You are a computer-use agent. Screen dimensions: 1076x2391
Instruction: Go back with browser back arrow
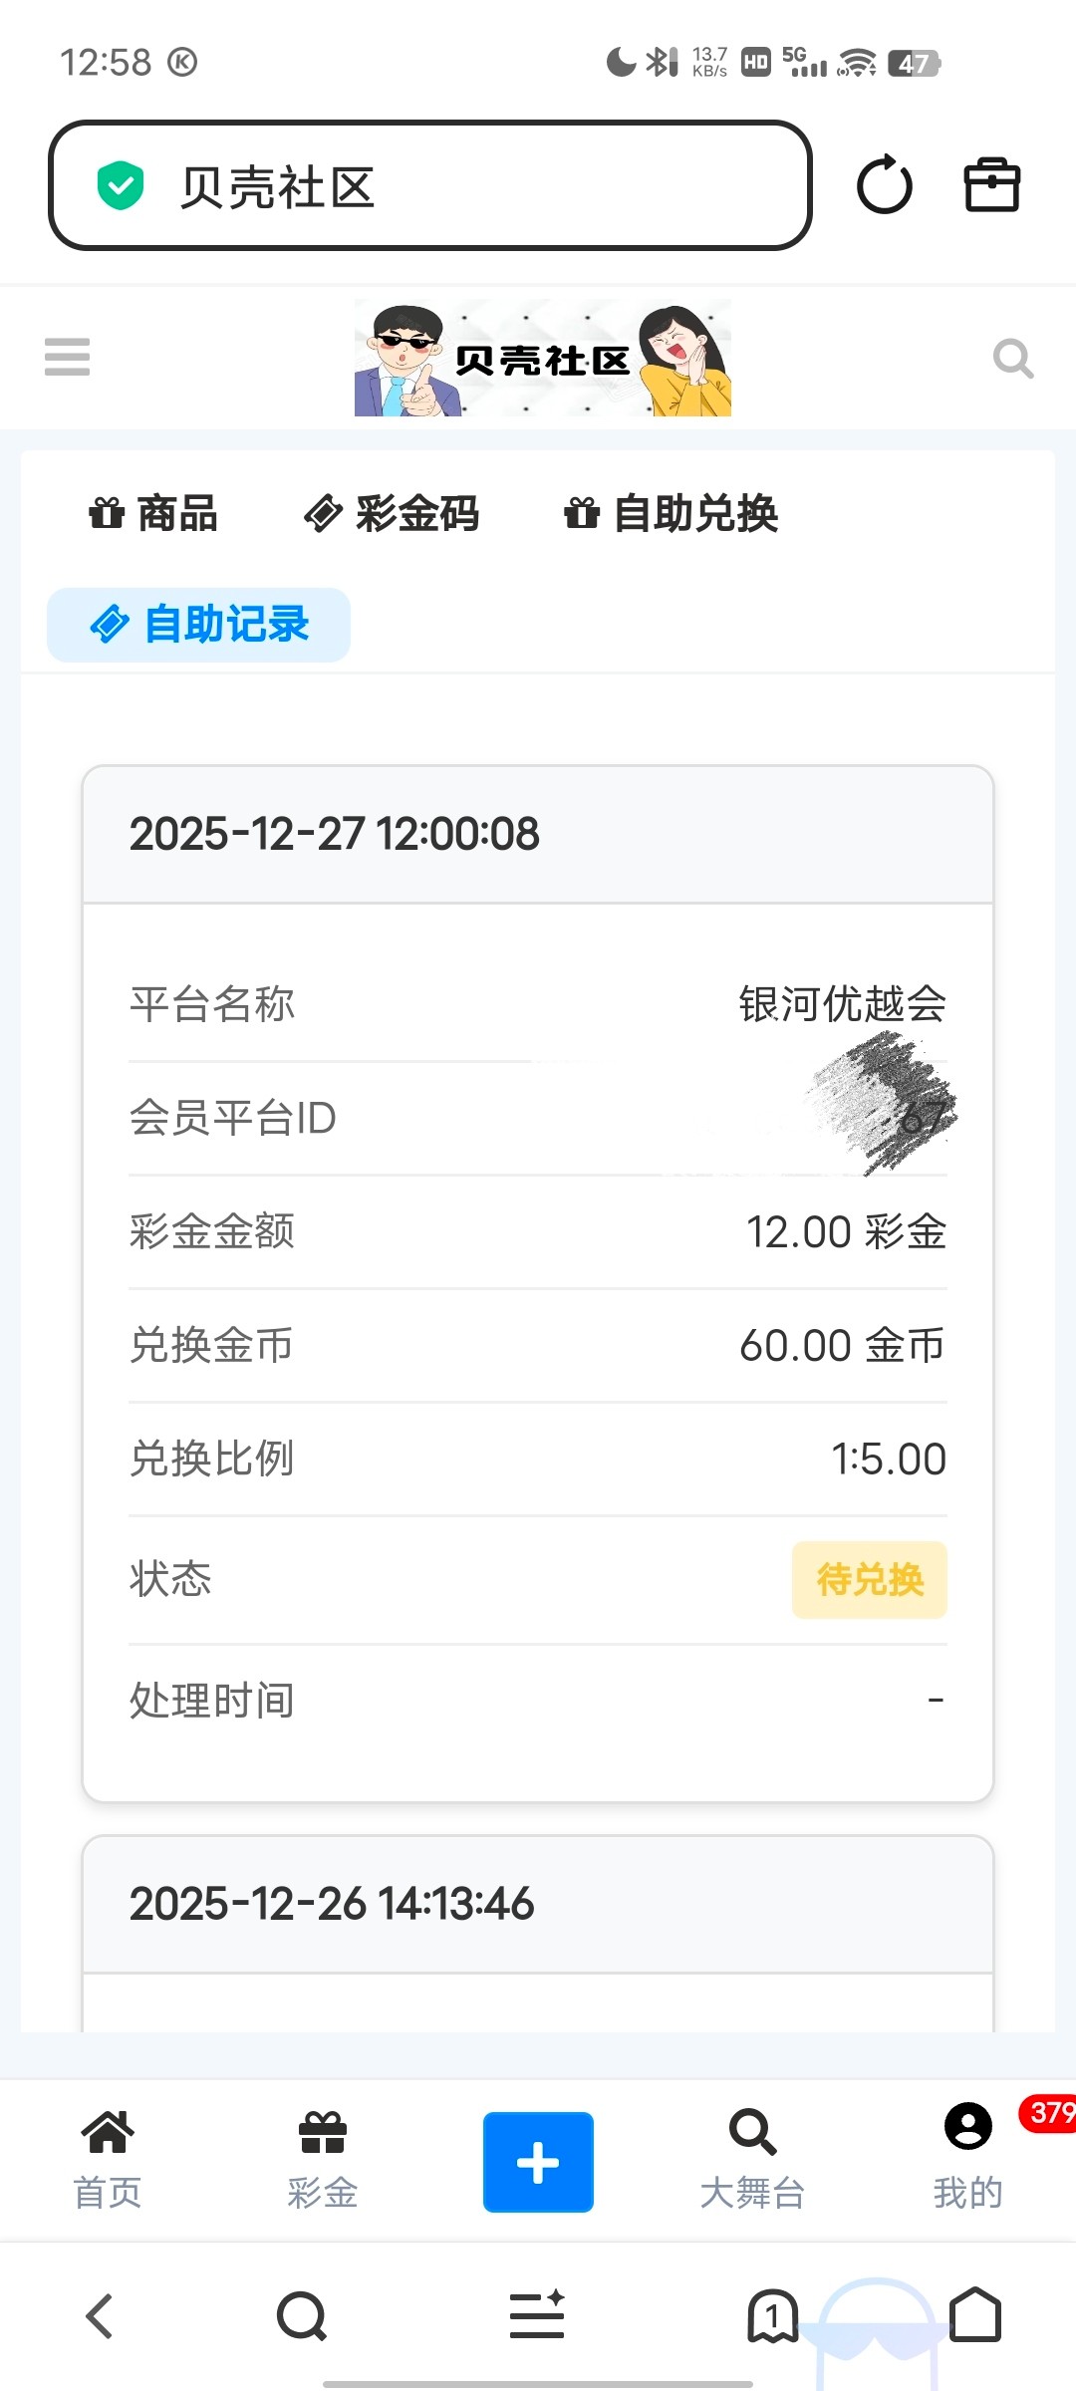click(100, 2315)
